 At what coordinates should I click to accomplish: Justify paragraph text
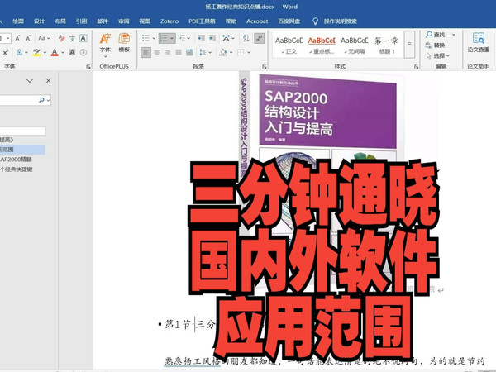(179, 52)
